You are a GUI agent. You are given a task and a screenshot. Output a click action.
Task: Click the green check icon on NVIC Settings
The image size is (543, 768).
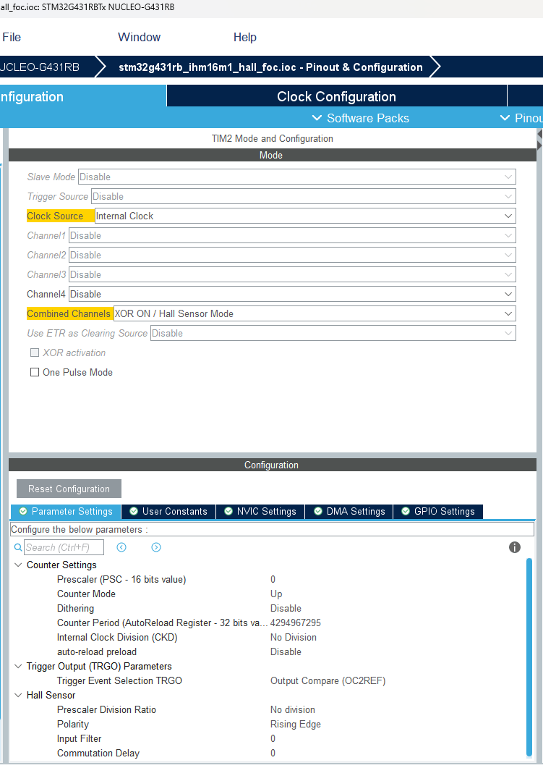(228, 511)
